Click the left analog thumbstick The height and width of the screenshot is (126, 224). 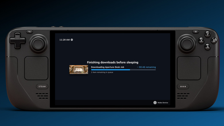pos(38,44)
